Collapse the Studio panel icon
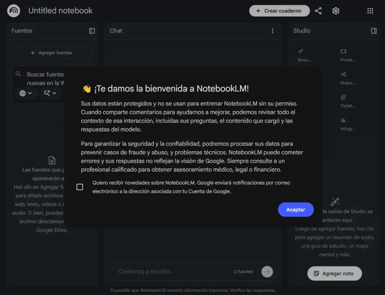This screenshot has height=295, width=385. pos(374,31)
